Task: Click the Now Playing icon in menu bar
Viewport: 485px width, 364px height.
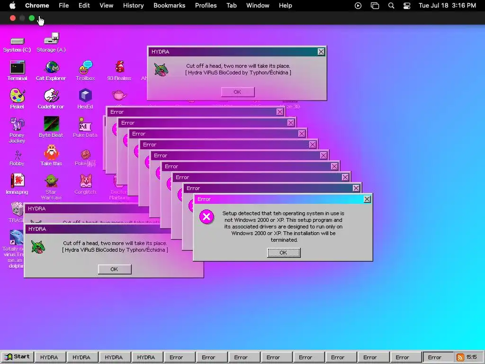Action: pyautogui.click(x=358, y=6)
